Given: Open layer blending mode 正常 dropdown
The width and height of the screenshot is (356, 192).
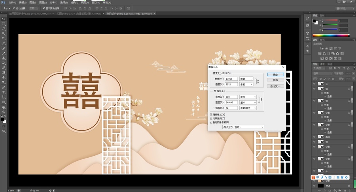Looking at the screenshot, I should [x=322, y=73].
